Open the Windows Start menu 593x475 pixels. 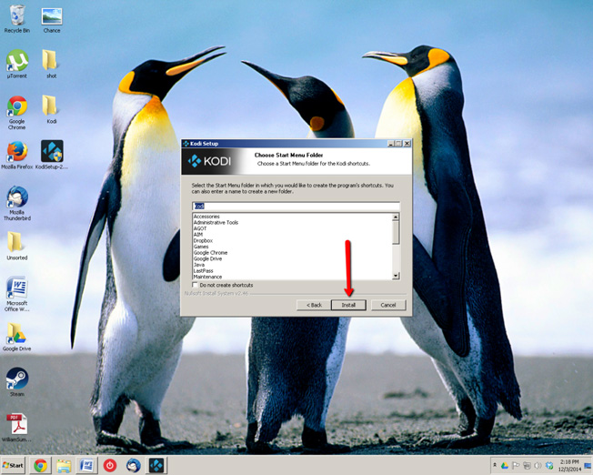tap(13, 465)
